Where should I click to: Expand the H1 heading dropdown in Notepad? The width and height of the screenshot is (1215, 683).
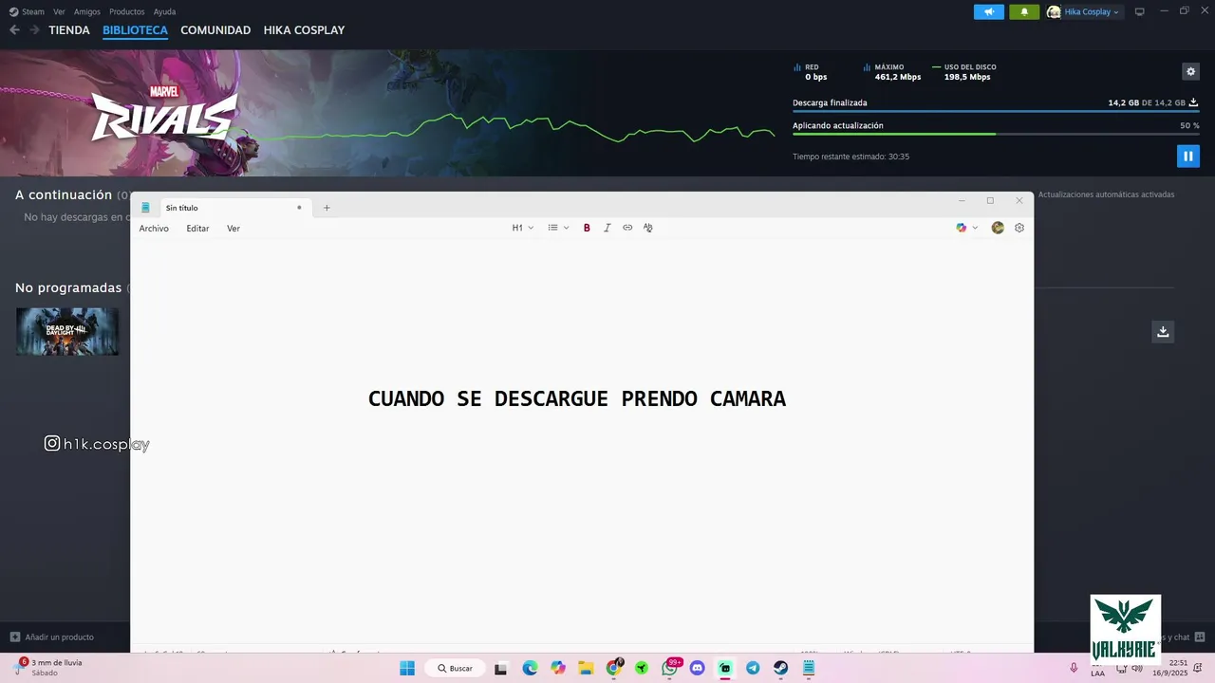tap(523, 228)
